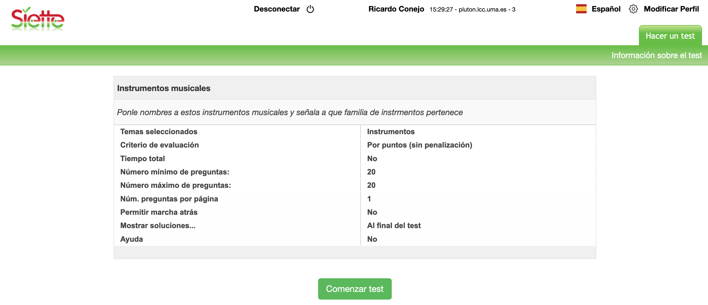708x305 pixels.
Task: Click the Instrumentos musicales test title
Action: click(164, 88)
